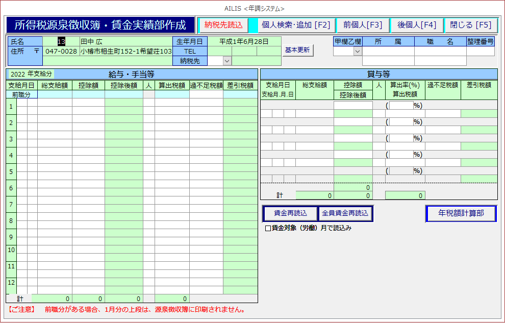
Task: Click the address field 小樽市相生町152-1希望荘103
Action: [x=125, y=51]
